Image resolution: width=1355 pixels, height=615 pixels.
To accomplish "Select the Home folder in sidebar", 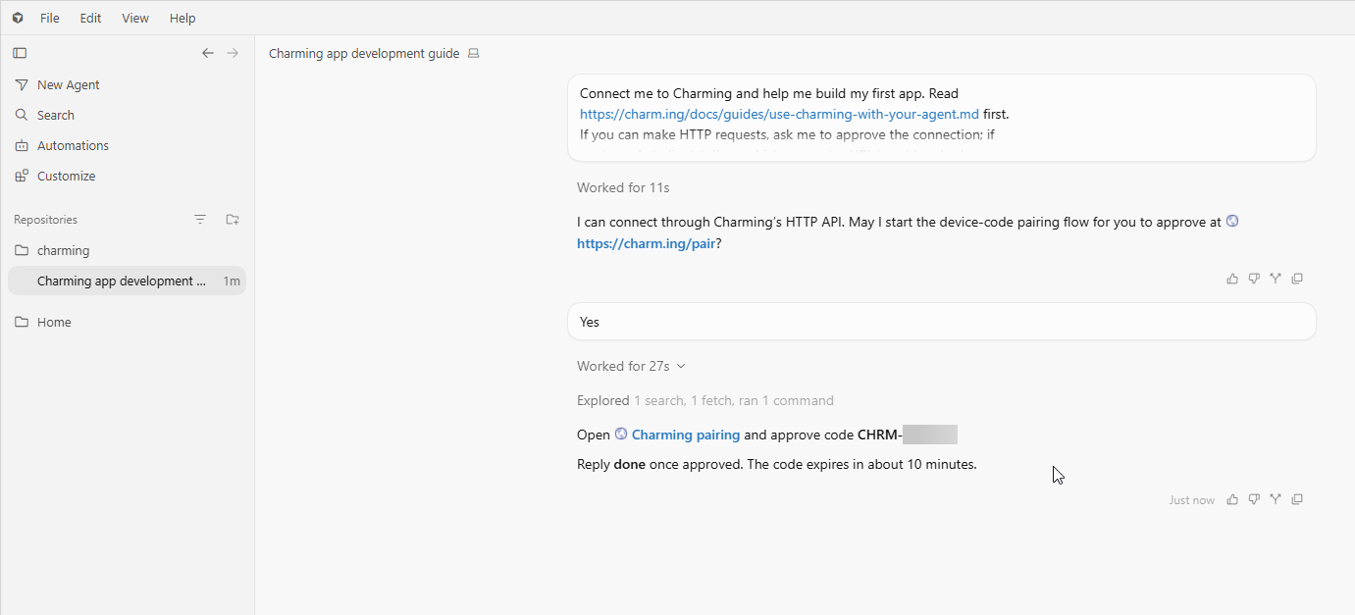I will [x=127, y=322].
